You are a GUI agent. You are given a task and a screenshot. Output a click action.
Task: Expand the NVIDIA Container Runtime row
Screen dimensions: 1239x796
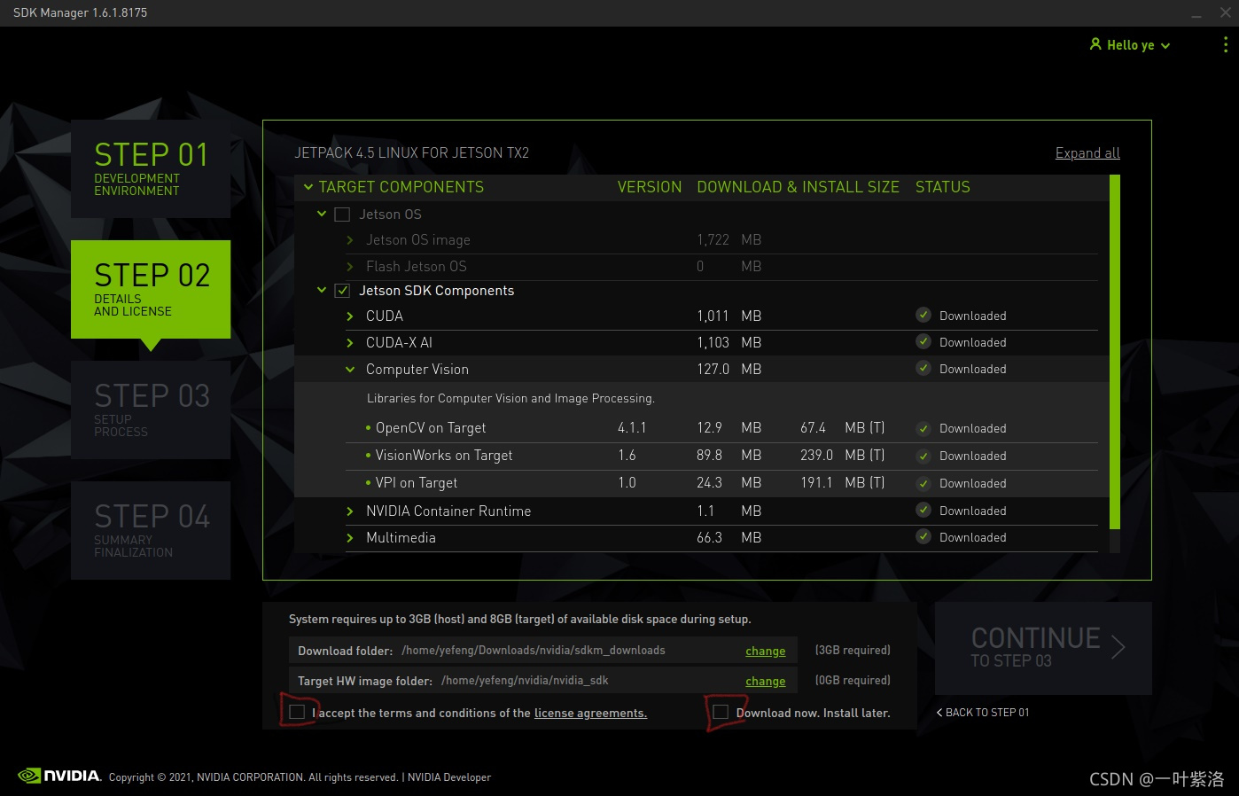click(x=350, y=511)
